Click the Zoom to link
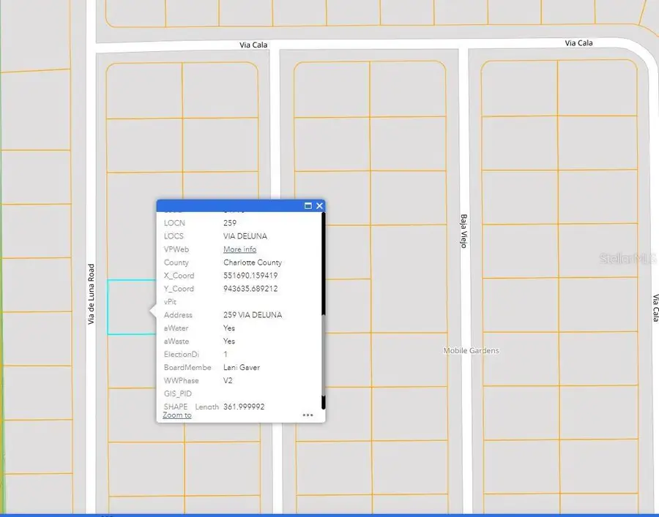This screenshot has height=517, width=659. tap(176, 415)
